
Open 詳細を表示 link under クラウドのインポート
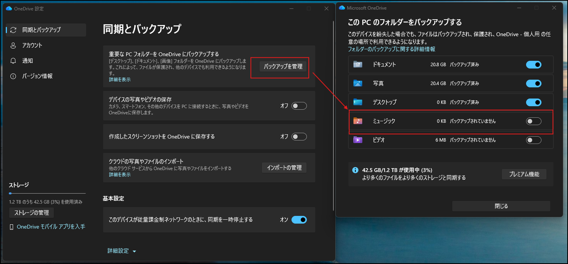coord(120,175)
